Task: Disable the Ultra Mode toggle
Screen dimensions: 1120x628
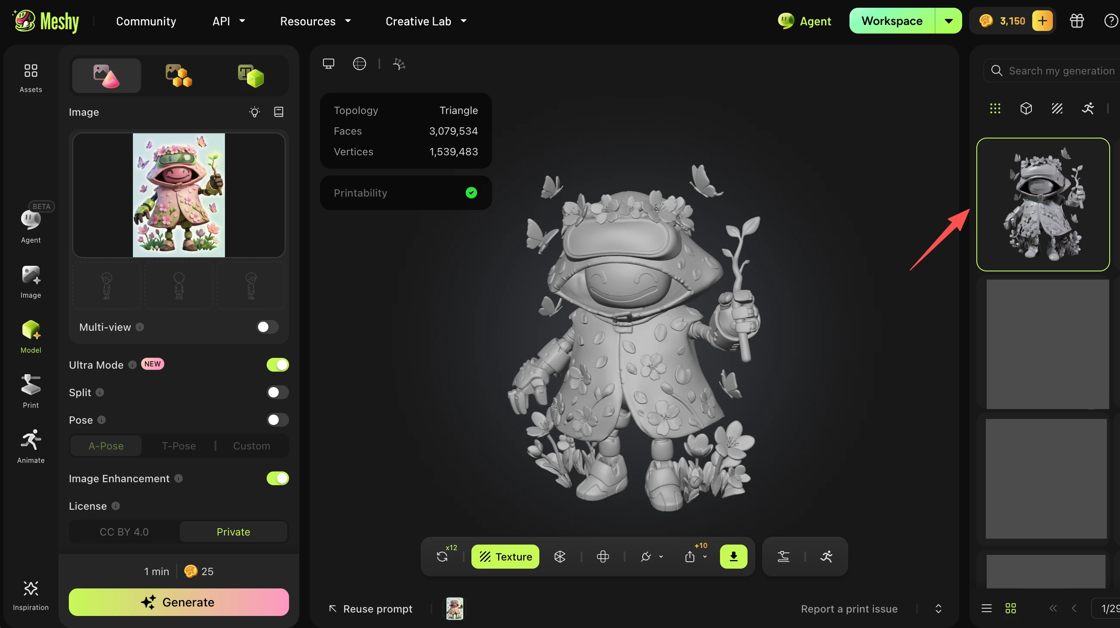Action: pos(277,365)
